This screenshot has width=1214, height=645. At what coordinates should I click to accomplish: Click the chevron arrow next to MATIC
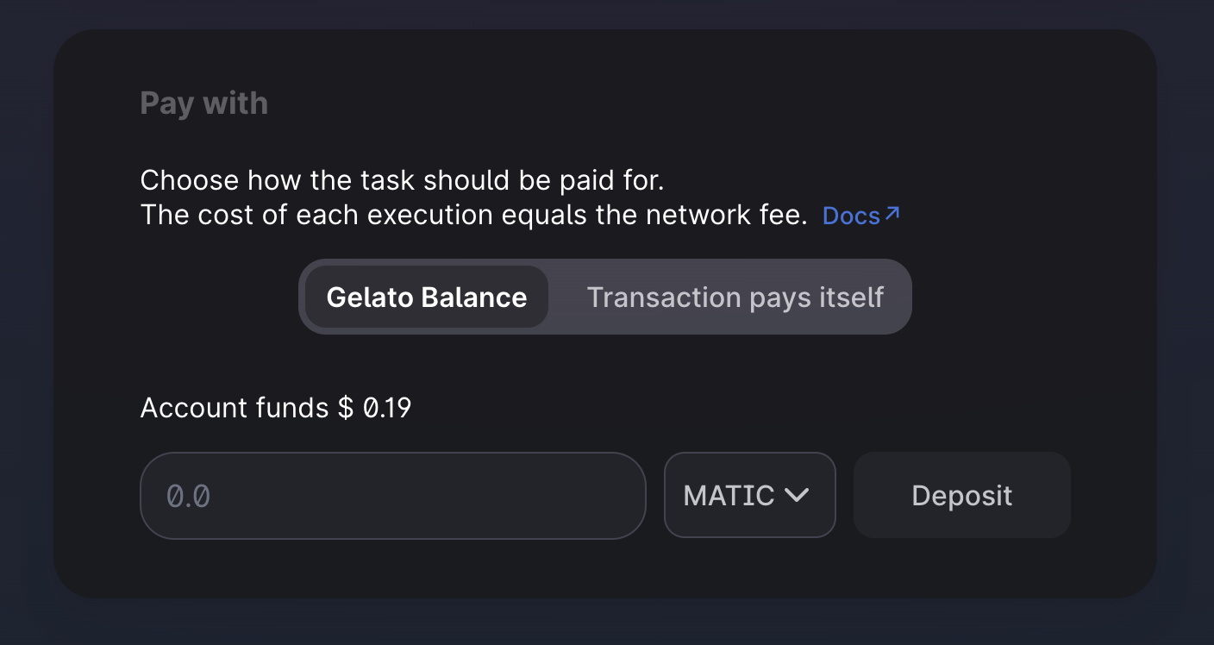(797, 496)
